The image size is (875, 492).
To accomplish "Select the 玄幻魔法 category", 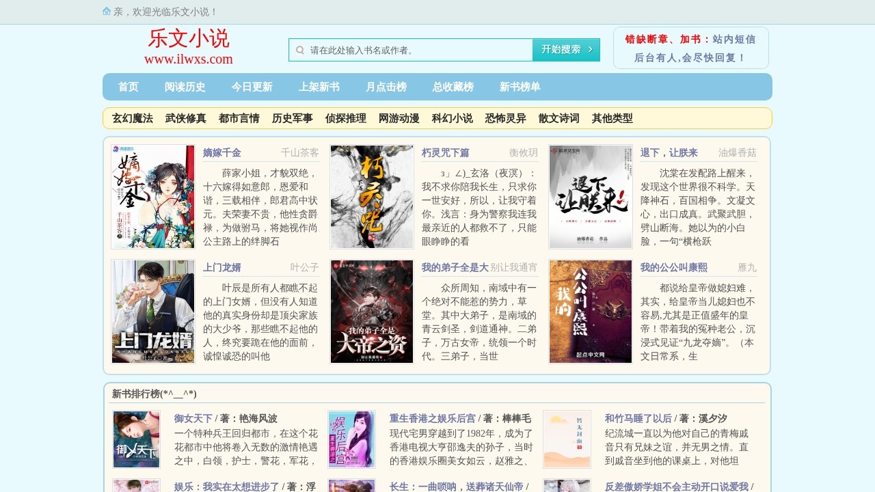I will pos(133,118).
